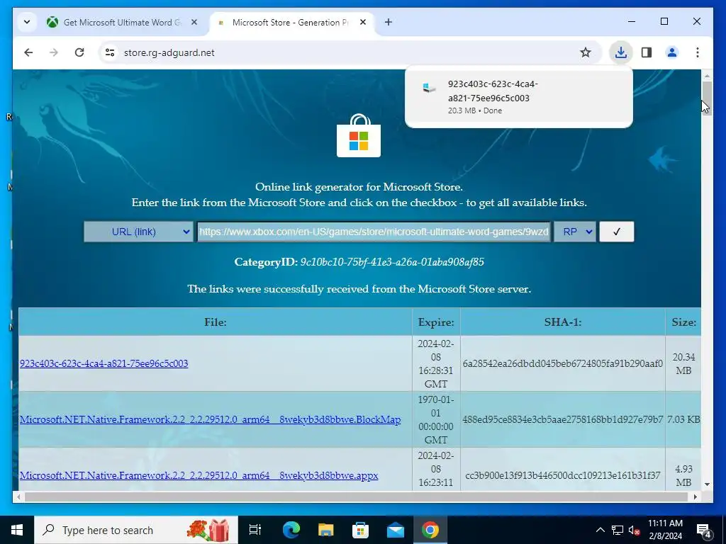This screenshot has height=544, width=726.
Task: Reload the current page
Action: click(x=79, y=52)
